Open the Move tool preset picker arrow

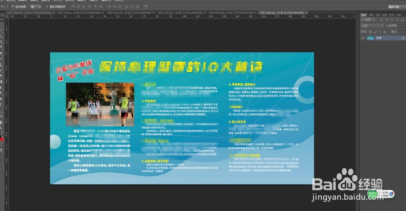[x=7, y=6]
